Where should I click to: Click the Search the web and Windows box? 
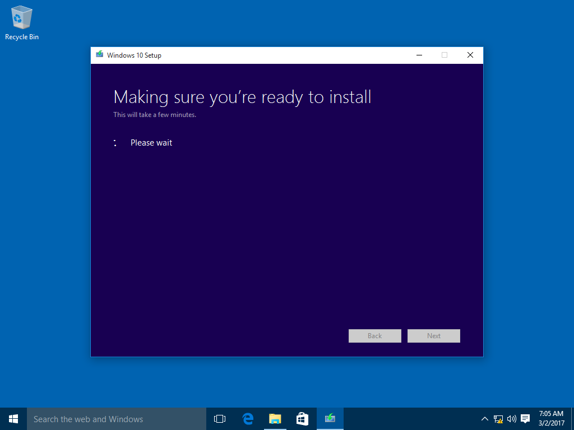[117, 419]
